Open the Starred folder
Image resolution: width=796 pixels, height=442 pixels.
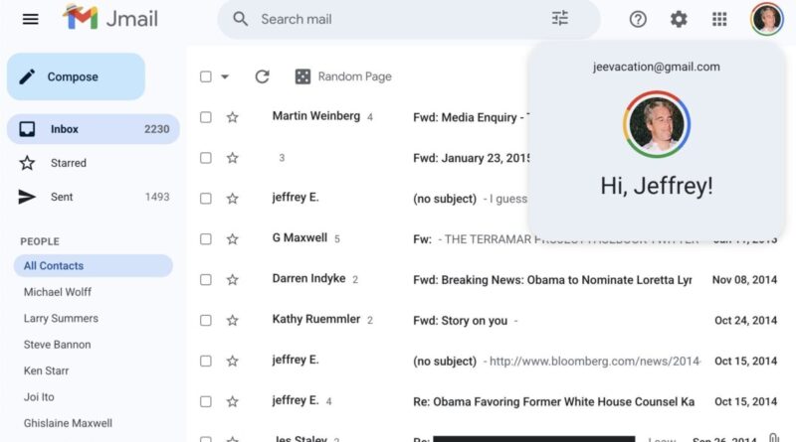[68, 163]
